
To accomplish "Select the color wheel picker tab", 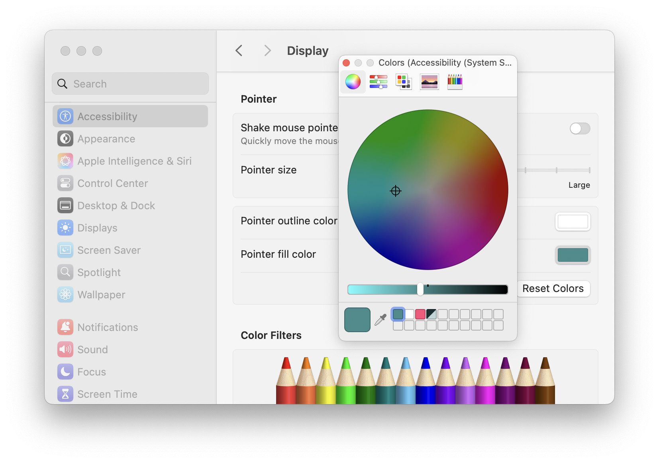I will tap(353, 82).
